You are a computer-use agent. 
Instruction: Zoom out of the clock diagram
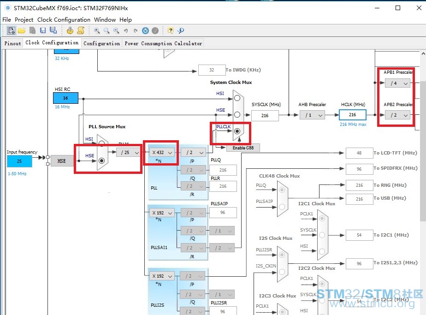116,31
